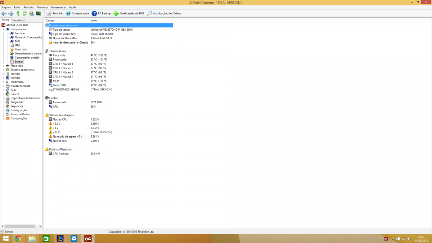The height and width of the screenshot is (243, 432).
Task: Open File Explorer from the taskbar
Action: click(32, 239)
